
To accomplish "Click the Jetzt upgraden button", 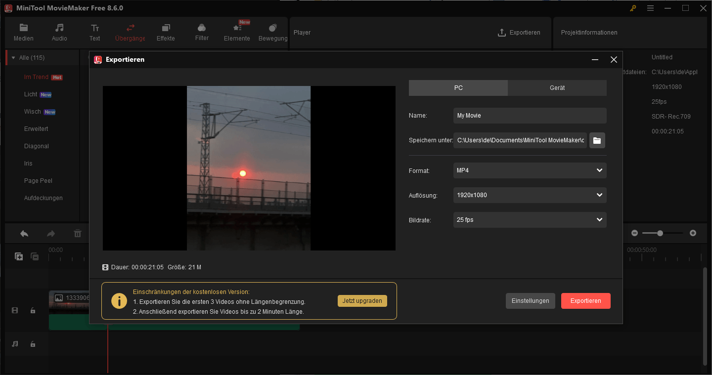I will pos(362,300).
